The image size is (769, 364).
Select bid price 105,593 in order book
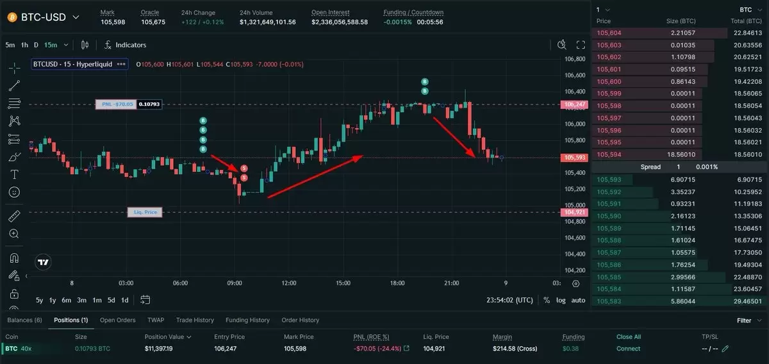click(x=609, y=179)
